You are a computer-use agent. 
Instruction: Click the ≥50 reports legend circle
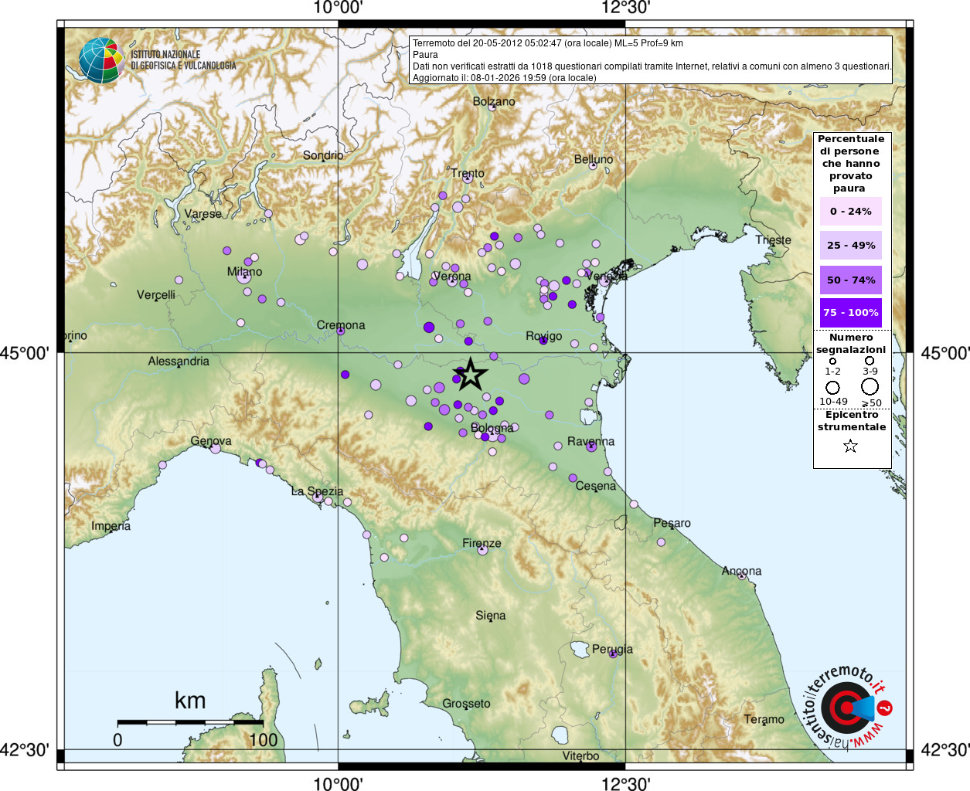coord(870,387)
